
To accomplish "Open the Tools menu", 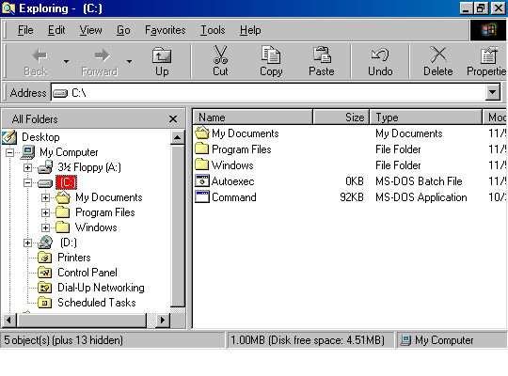I will (x=213, y=30).
